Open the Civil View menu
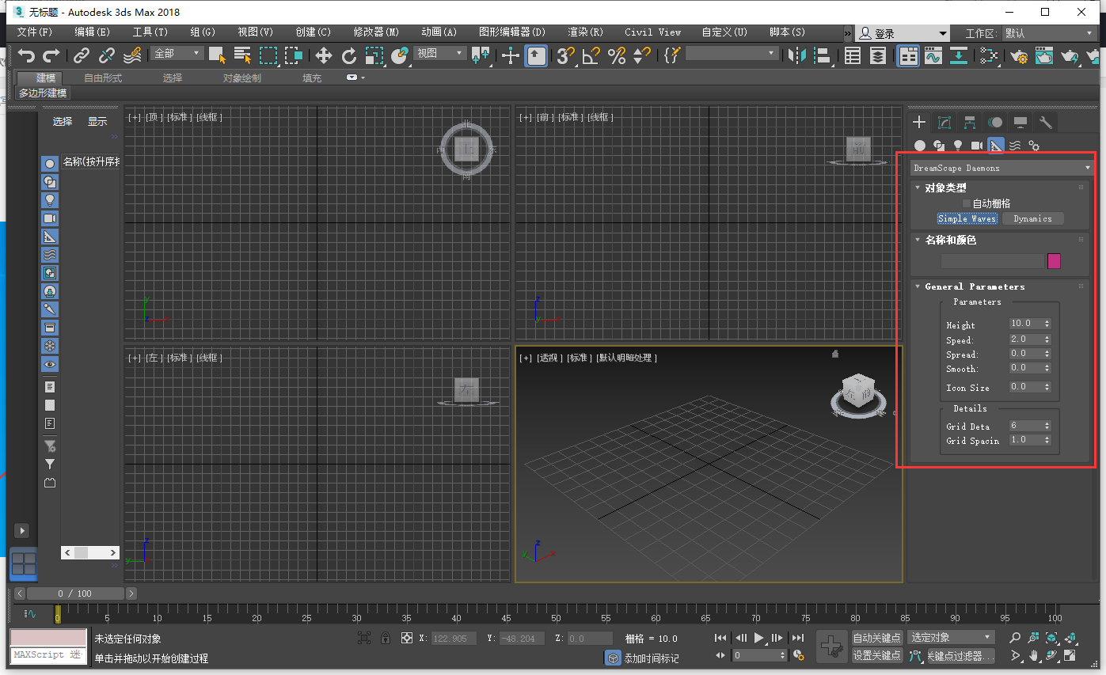This screenshot has height=675, width=1106. pos(652,32)
